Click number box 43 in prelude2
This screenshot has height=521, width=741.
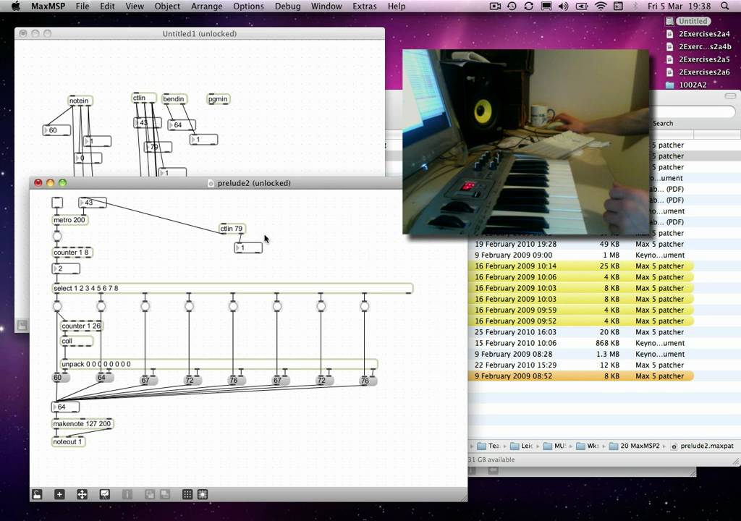tap(93, 203)
